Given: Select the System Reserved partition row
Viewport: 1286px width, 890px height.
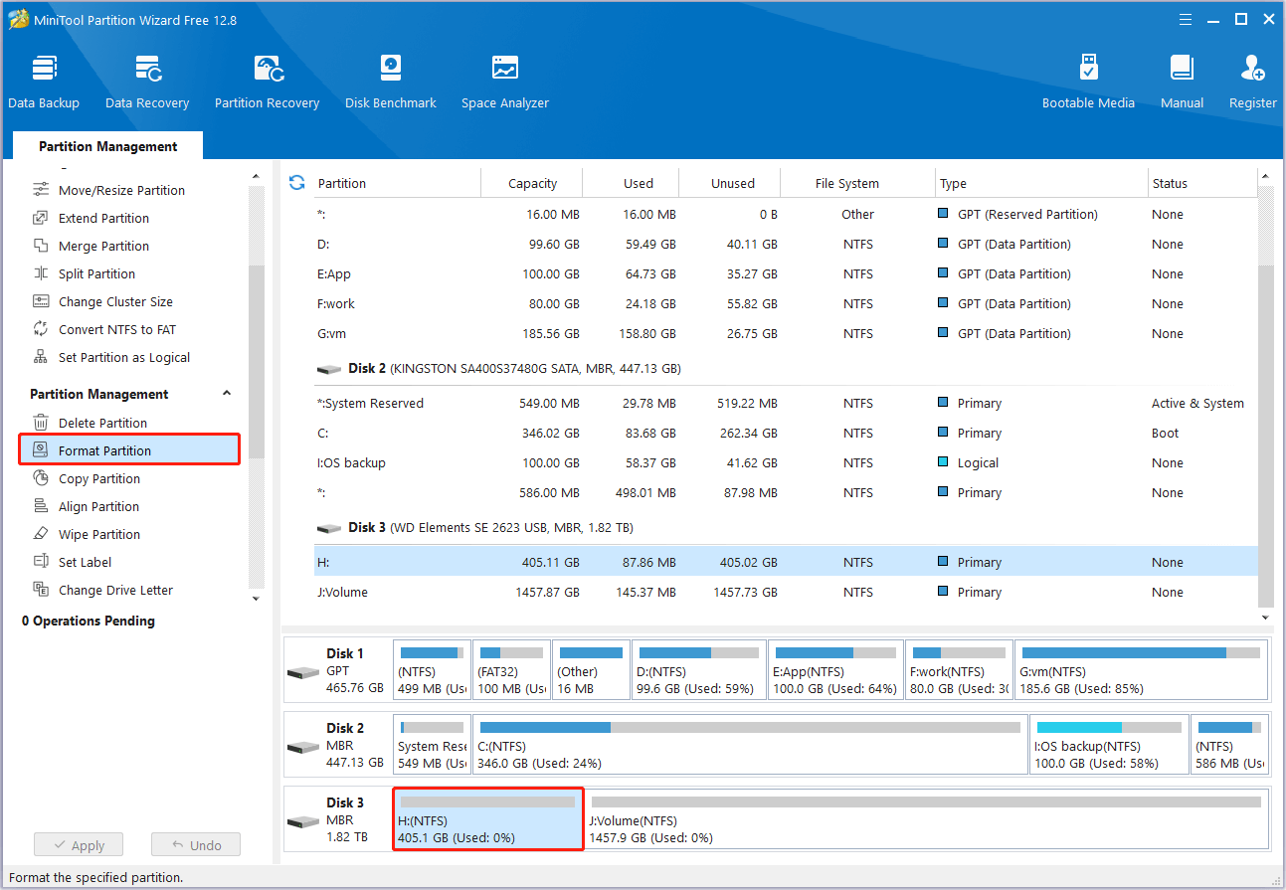Looking at the screenshot, I should click(x=786, y=403).
